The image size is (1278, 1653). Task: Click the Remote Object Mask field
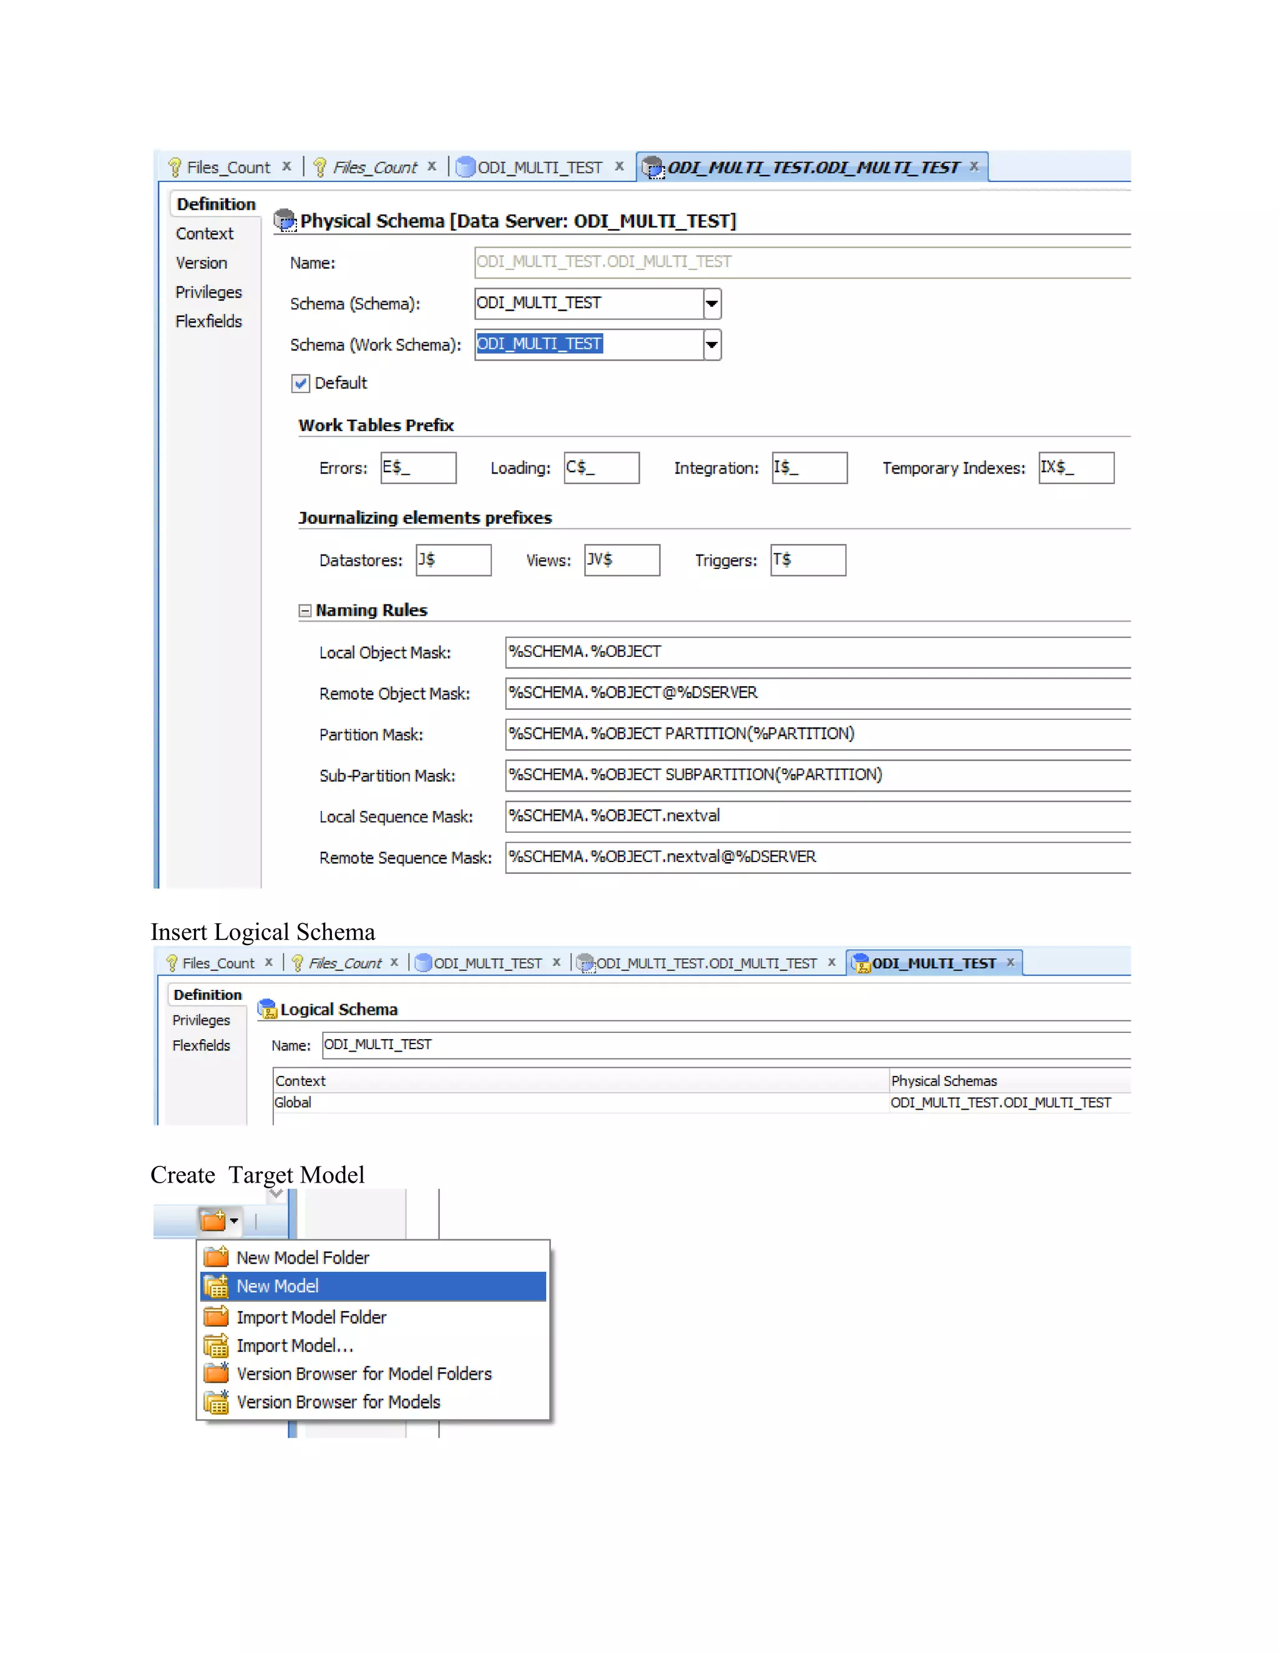817,693
